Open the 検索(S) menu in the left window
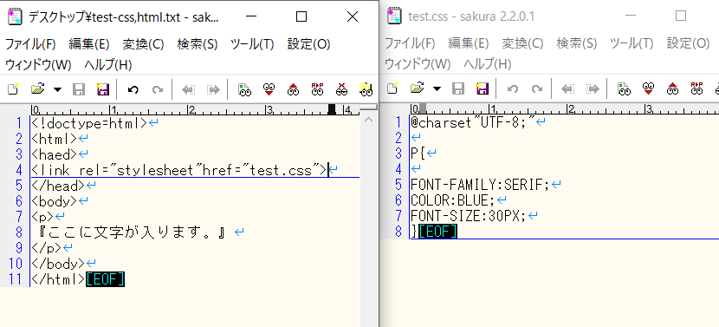The width and height of the screenshot is (719, 327). tap(198, 44)
